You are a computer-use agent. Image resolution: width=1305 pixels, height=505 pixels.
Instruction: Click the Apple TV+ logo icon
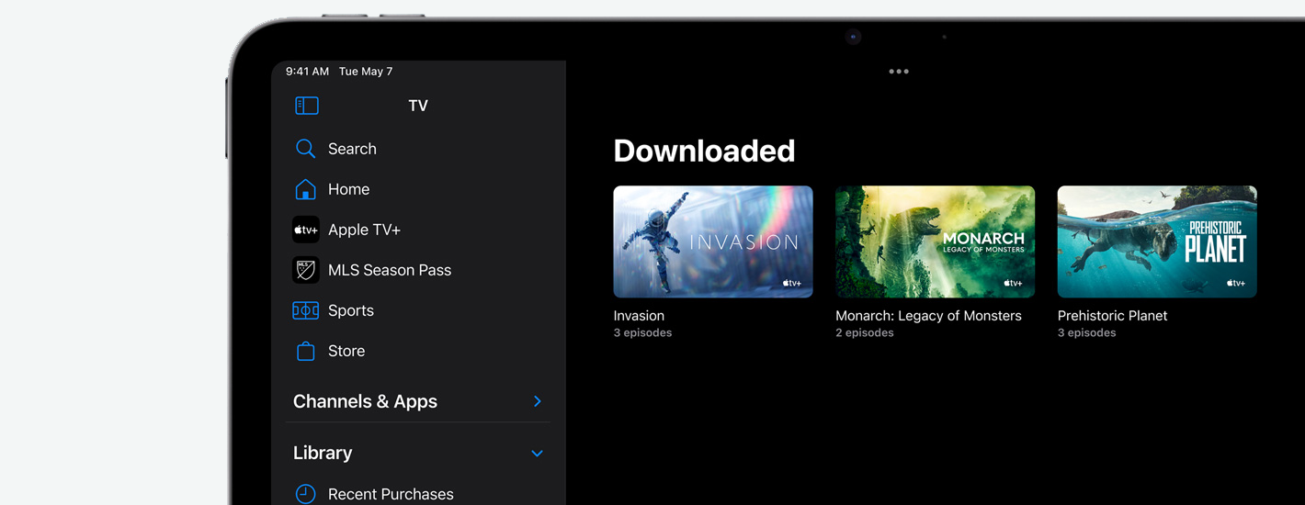(306, 230)
